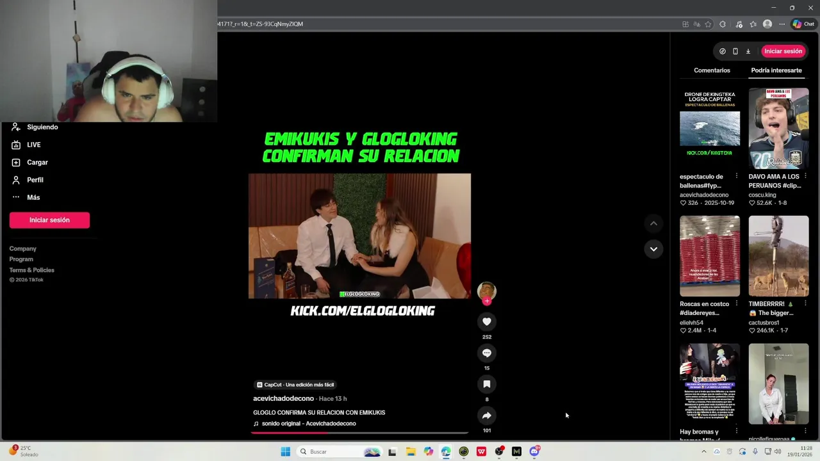Open the cactusbros1 author name

coord(764,323)
